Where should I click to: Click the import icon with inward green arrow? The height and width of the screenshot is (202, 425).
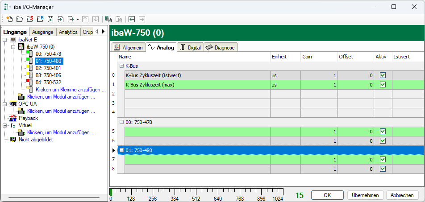coord(60,19)
